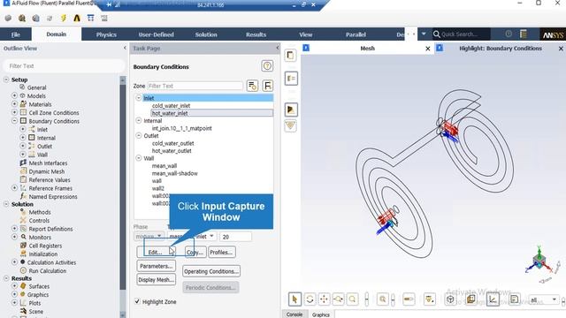Select hot_water_outlet zone

tap(172, 151)
